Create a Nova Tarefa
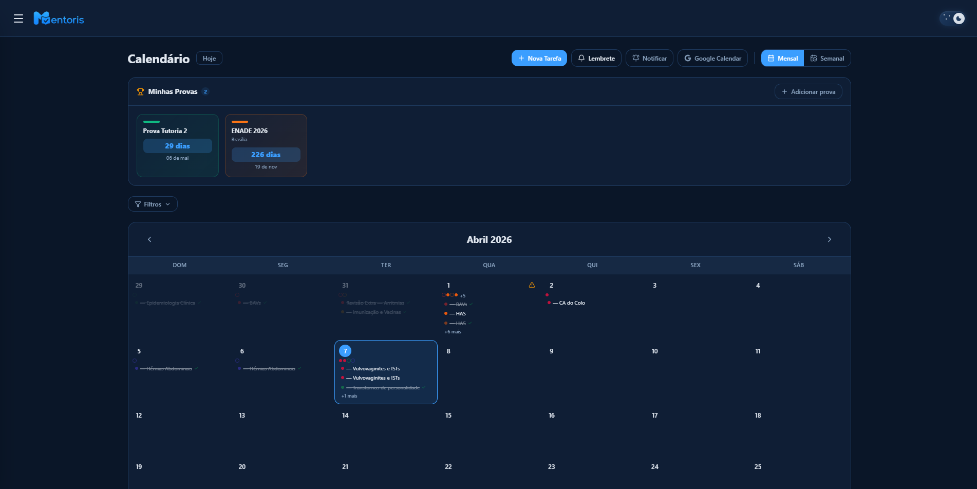Image resolution: width=977 pixels, height=489 pixels. pos(539,58)
